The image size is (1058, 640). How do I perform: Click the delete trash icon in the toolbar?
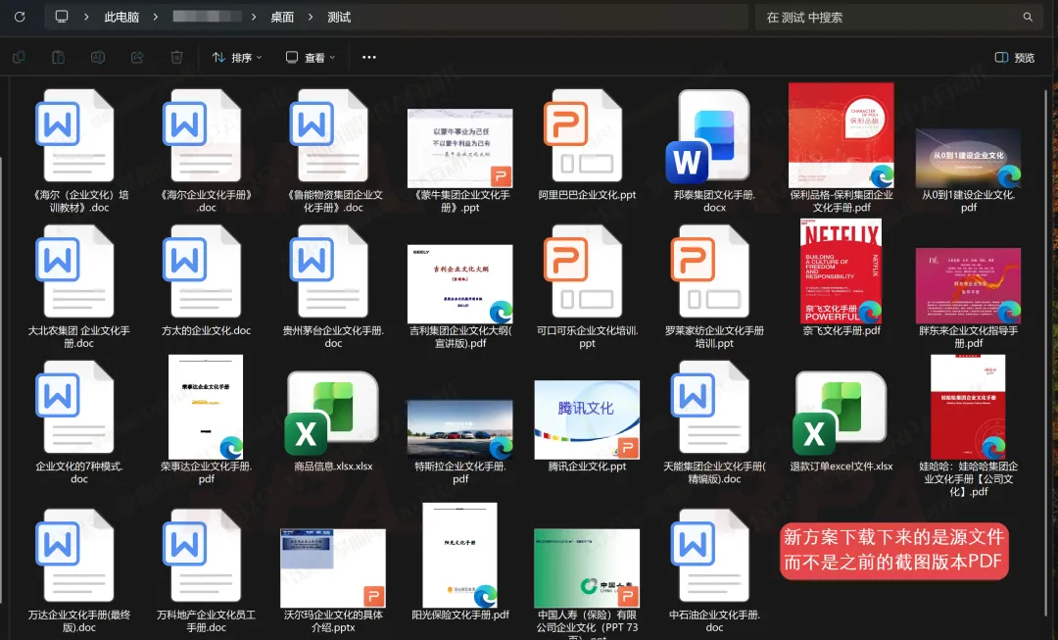[x=176, y=58]
